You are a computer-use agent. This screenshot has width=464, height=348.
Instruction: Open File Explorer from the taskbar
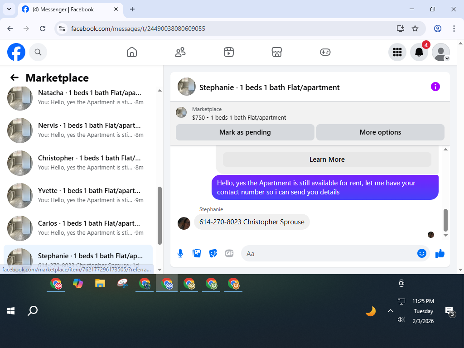pos(100,284)
